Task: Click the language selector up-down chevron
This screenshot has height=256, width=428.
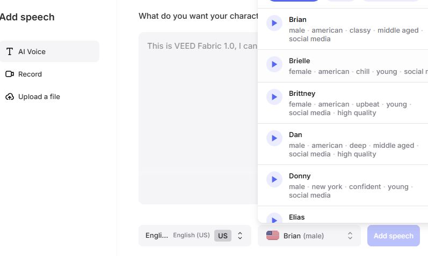Action: (x=240, y=236)
